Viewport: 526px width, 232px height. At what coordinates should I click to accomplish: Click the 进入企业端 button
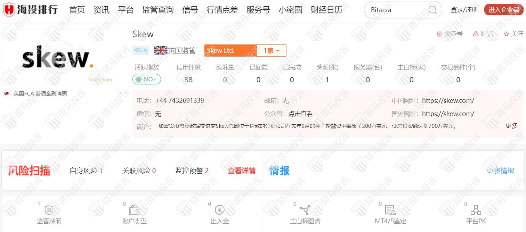[503, 10]
